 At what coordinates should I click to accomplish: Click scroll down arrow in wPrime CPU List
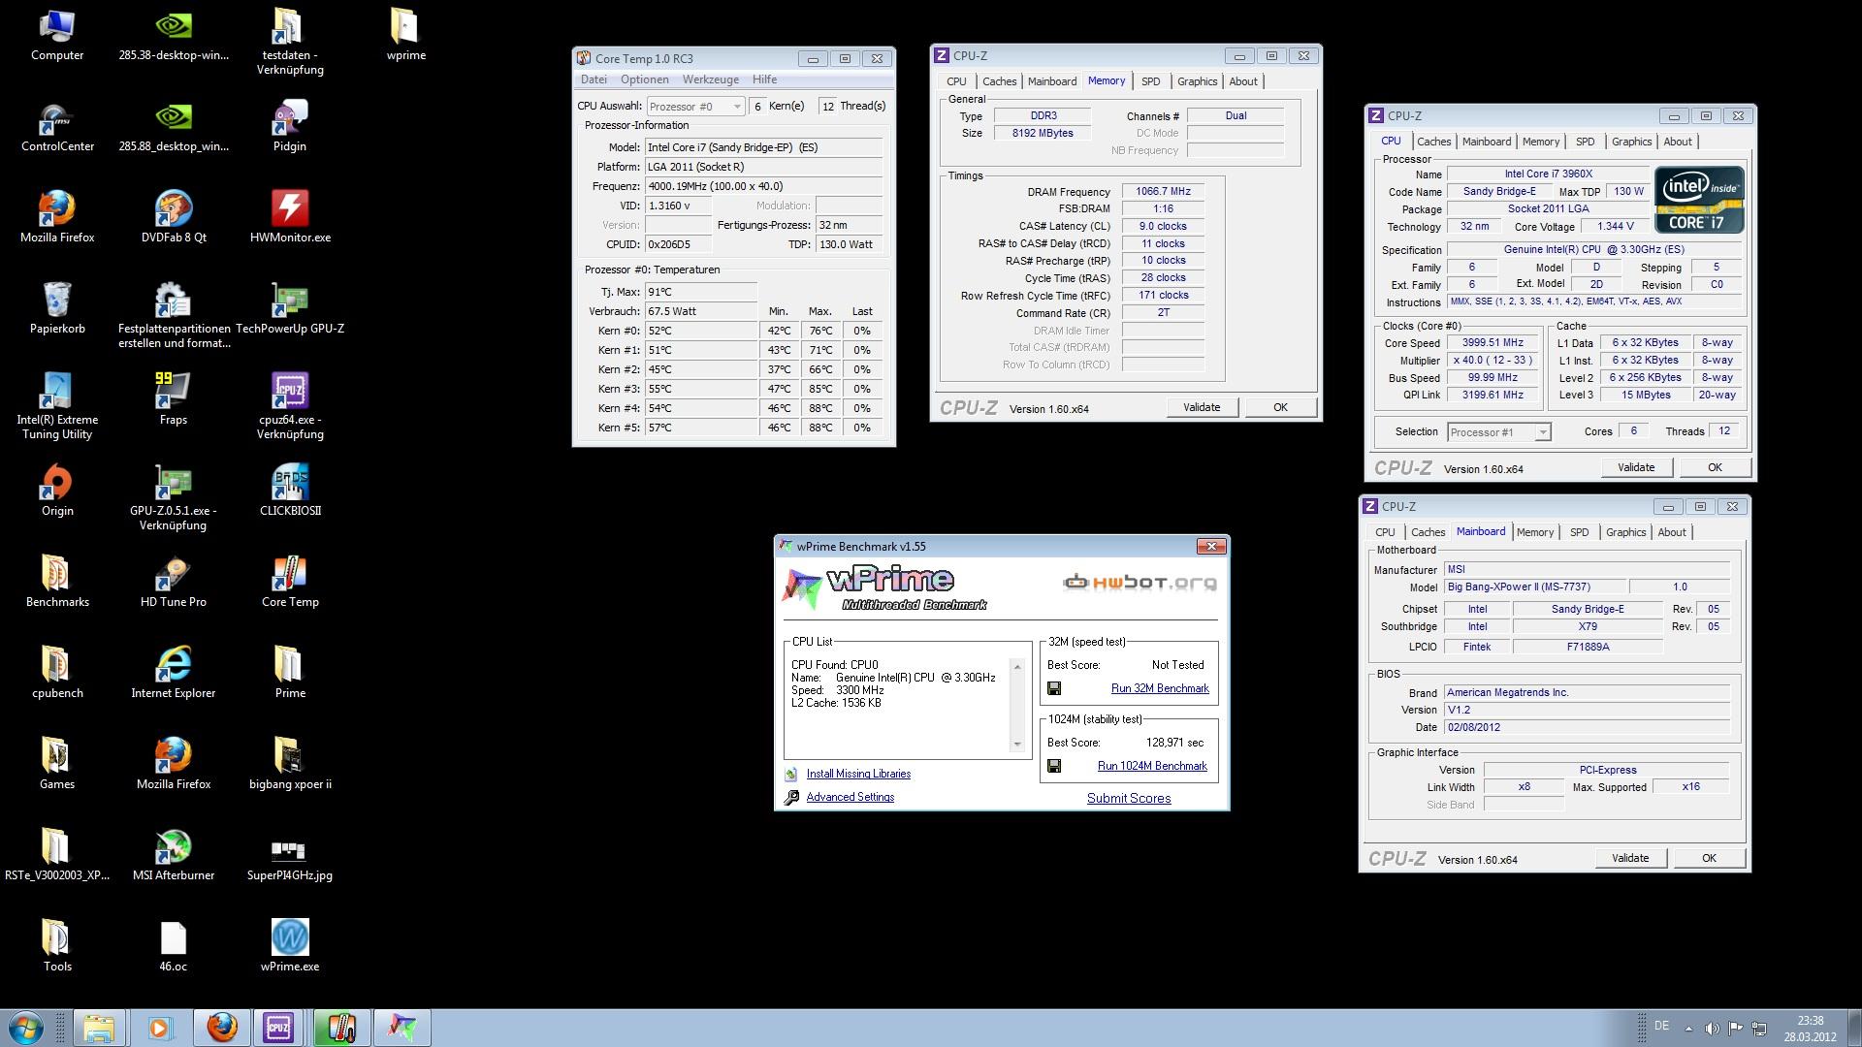[1017, 745]
